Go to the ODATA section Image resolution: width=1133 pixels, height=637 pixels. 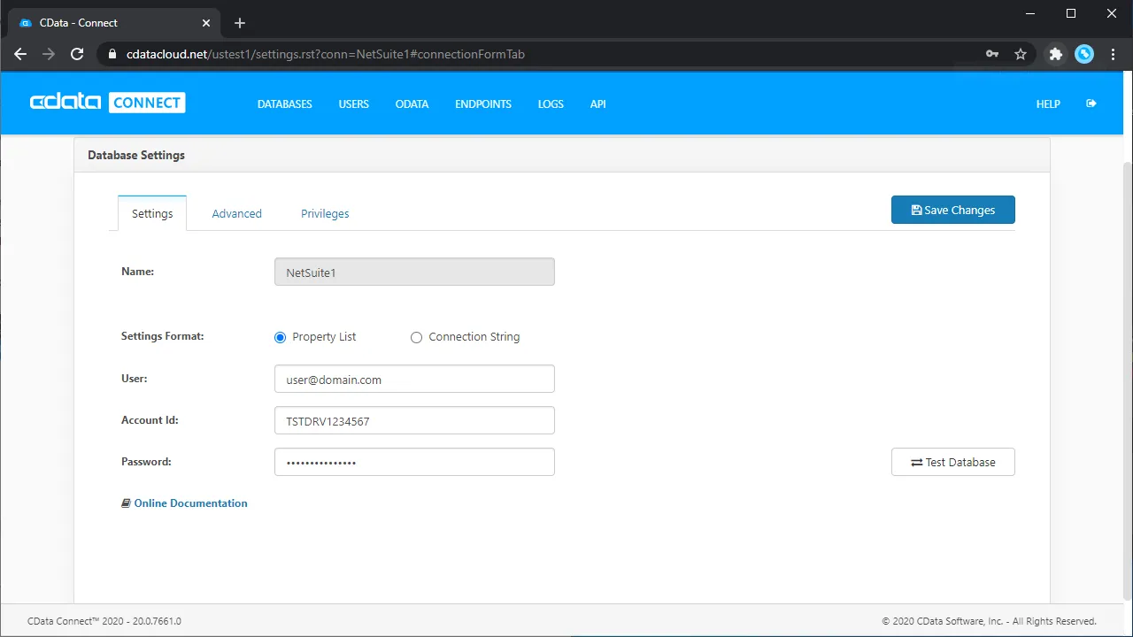[412, 104]
